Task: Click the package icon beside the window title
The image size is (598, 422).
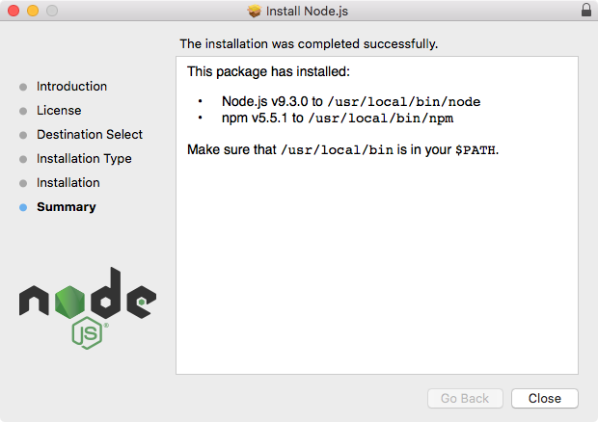Action: pos(255,12)
